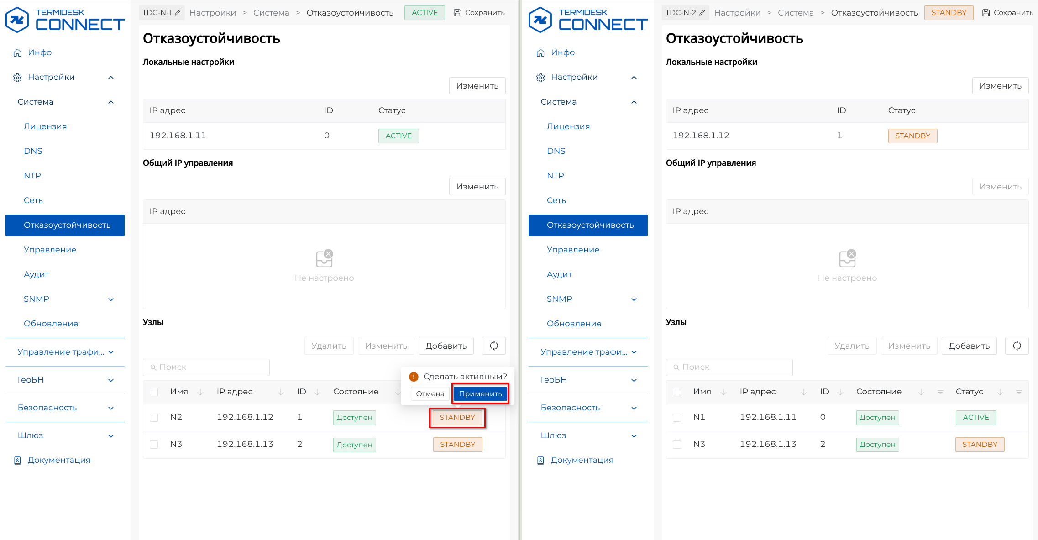
Task: Collapse the Настройки section in right sidebar
Action: tap(634, 78)
